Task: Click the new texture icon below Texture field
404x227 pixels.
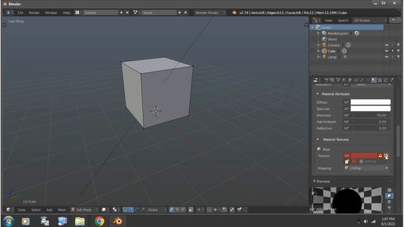Action: (x=347, y=161)
